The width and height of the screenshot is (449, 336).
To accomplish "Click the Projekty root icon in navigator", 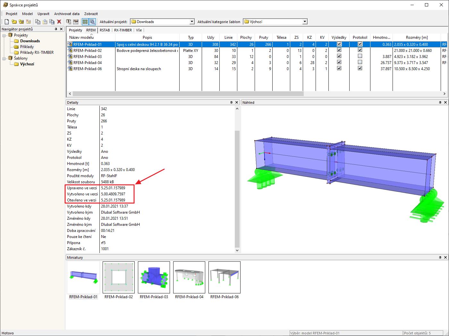I will 10,35.
